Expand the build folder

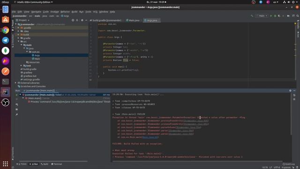pos(18,35)
